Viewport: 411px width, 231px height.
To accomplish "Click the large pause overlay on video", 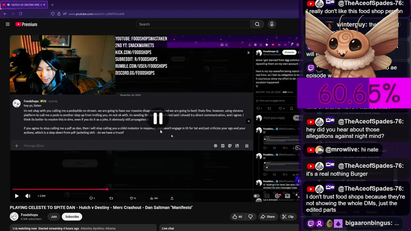I will point(158,119).
